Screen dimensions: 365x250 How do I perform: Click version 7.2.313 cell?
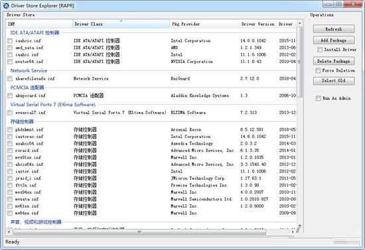(x=248, y=113)
